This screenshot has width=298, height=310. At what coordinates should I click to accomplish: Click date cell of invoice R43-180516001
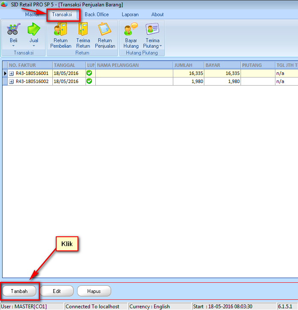[x=69, y=73]
